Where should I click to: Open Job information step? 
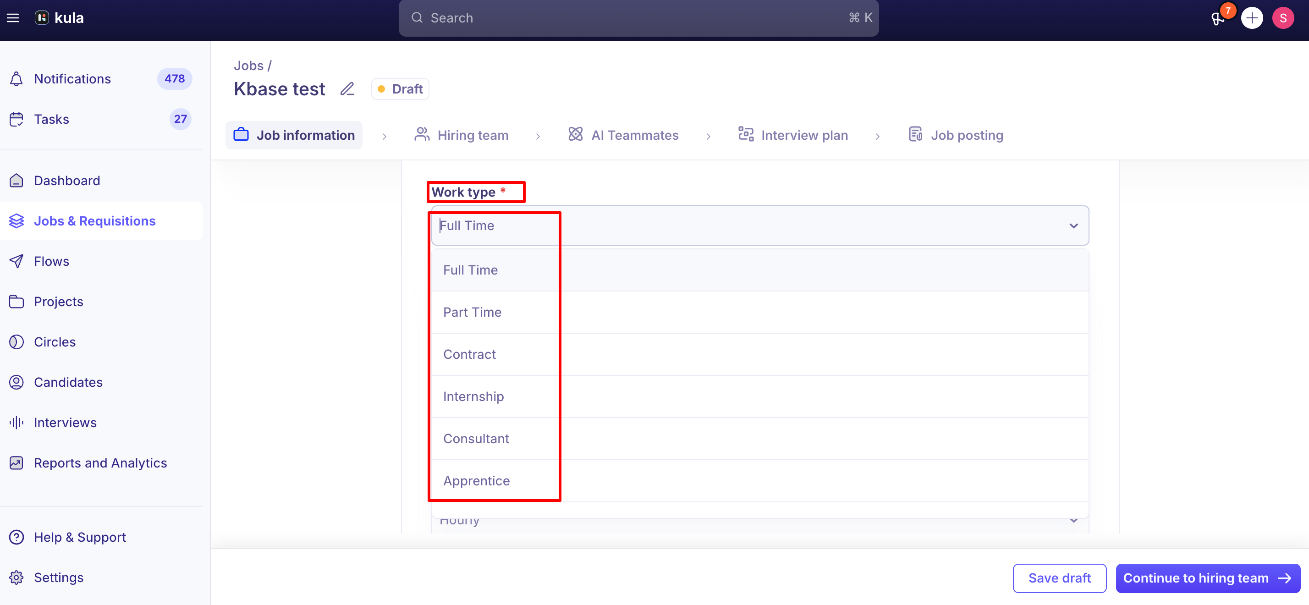tap(294, 135)
